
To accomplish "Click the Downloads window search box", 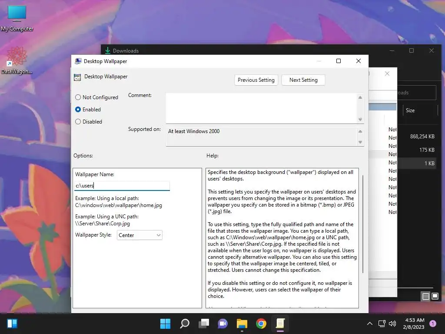I will pyautogui.click(x=416, y=93).
